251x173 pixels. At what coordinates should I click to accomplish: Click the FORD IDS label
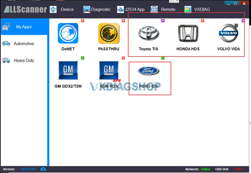pos(148,86)
